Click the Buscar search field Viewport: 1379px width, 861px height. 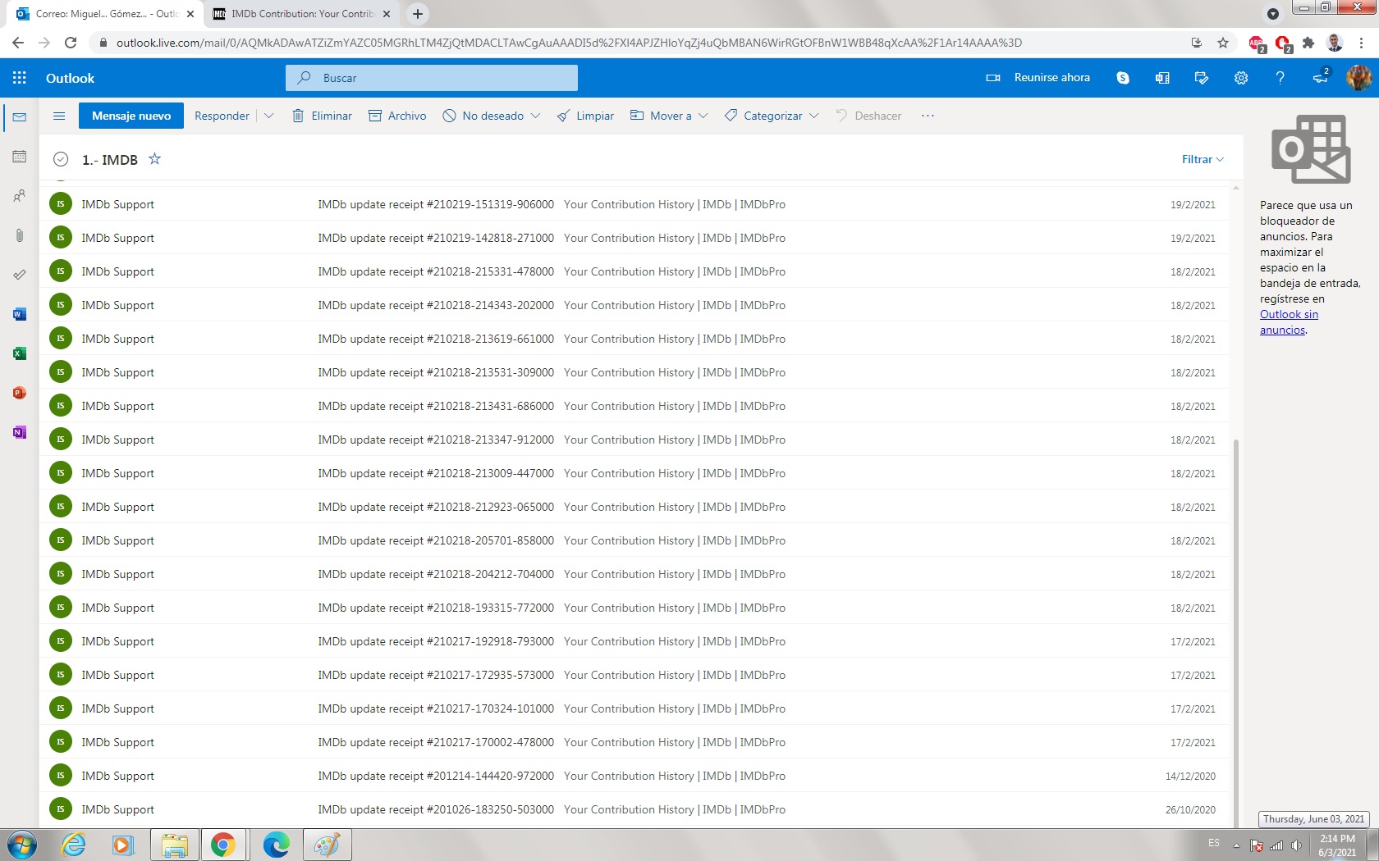pos(443,78)
